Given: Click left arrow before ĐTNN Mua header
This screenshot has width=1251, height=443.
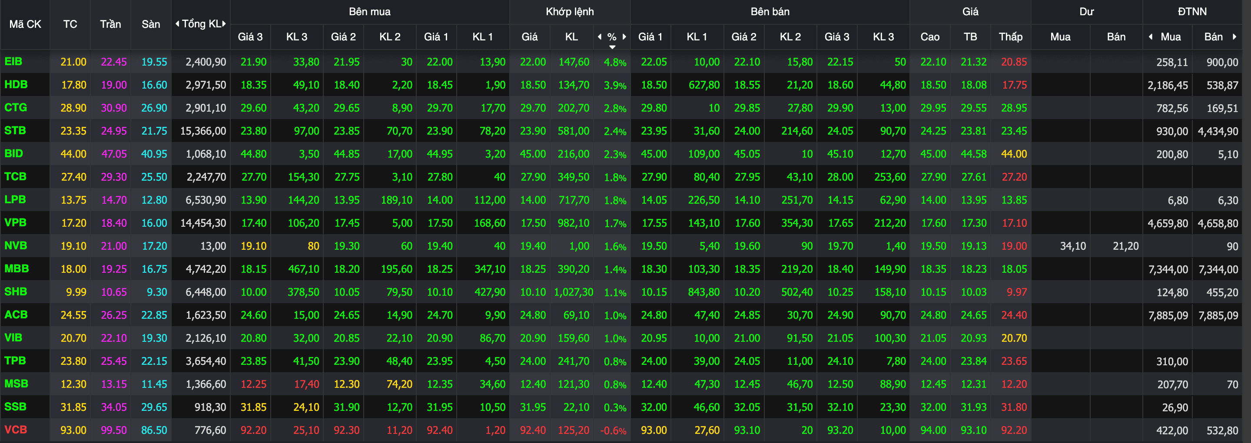Looking at the screenshot, I should coord(1151,36).
